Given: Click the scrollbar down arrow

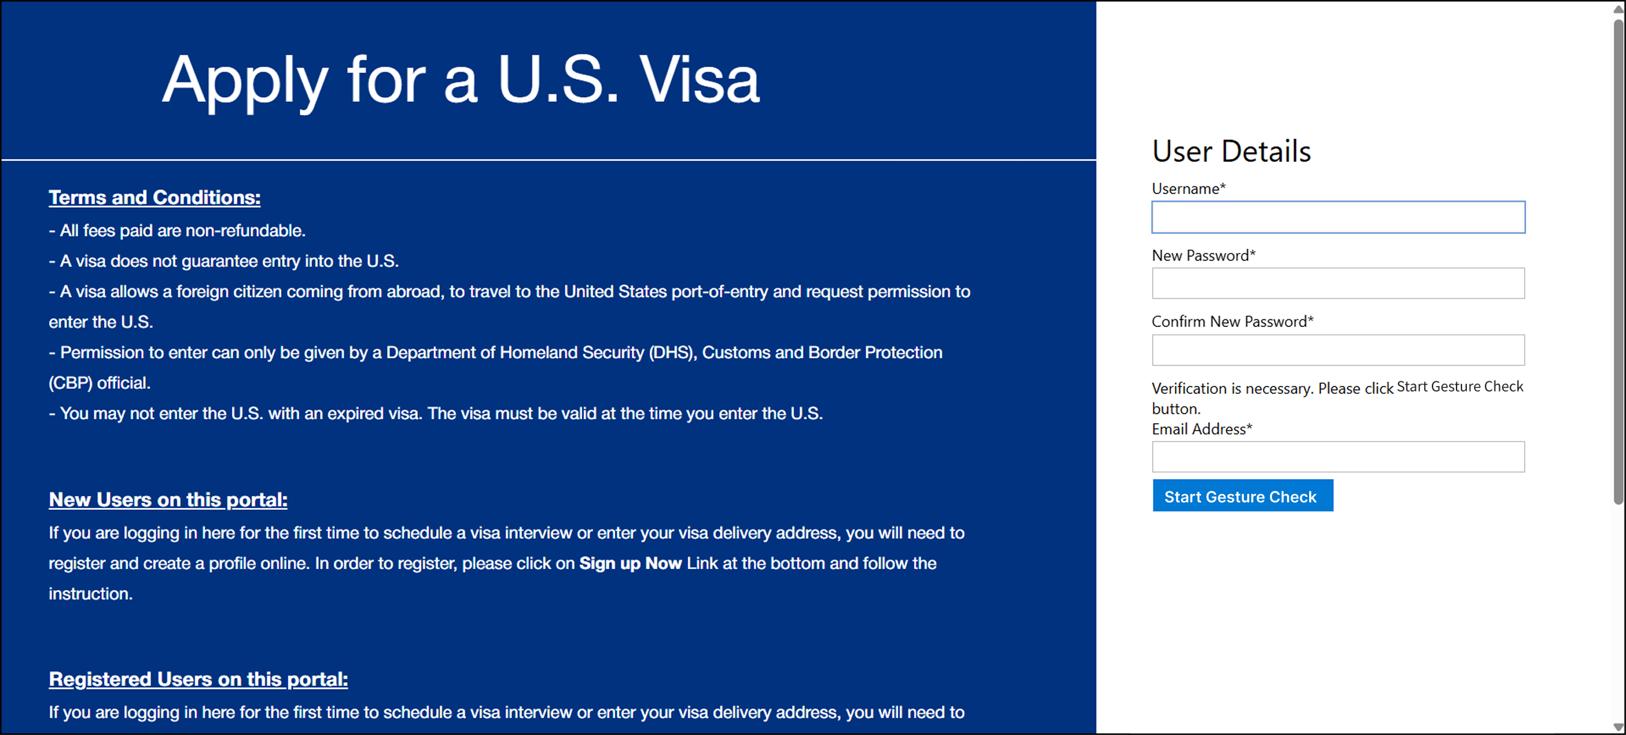Looking at the screenshot, I should [1618, 727].
